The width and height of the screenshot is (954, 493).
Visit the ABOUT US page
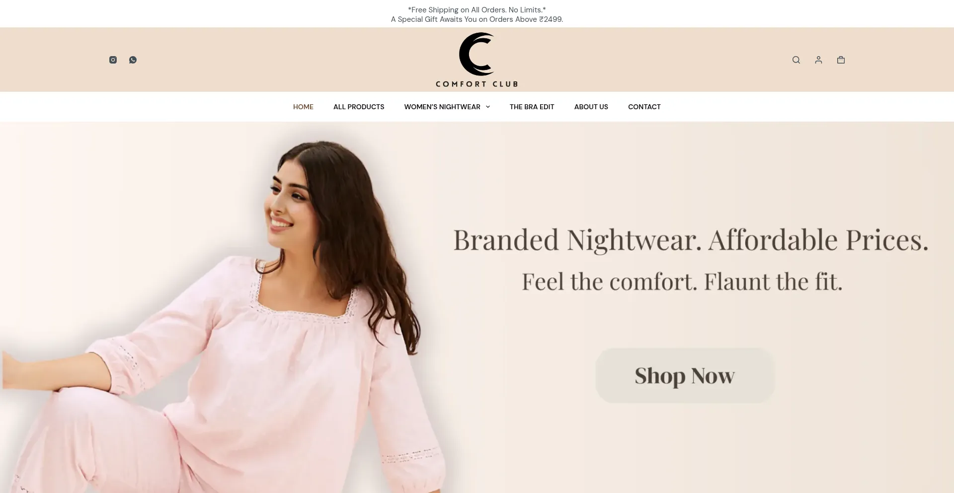(x=591, y=107)
